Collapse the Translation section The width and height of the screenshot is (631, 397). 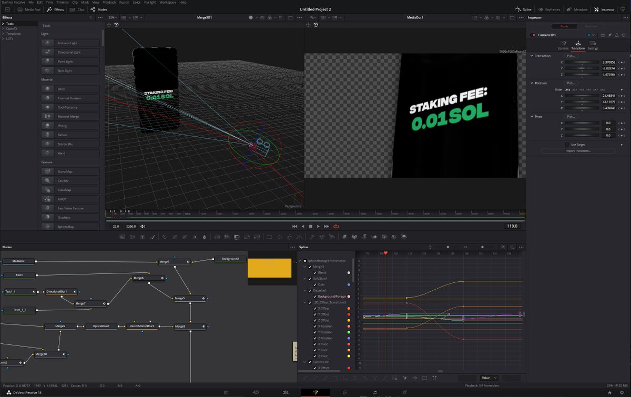(532, 56)
